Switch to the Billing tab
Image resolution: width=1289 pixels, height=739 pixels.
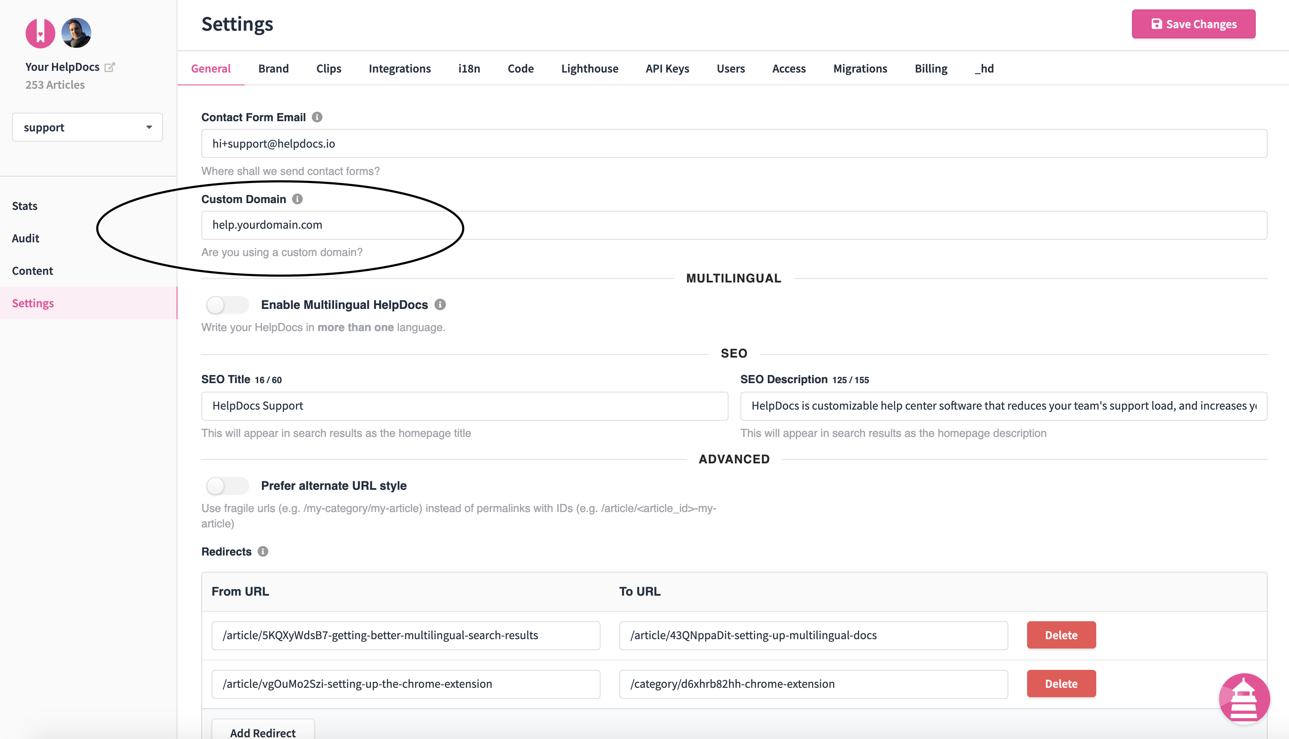(931, 69)
